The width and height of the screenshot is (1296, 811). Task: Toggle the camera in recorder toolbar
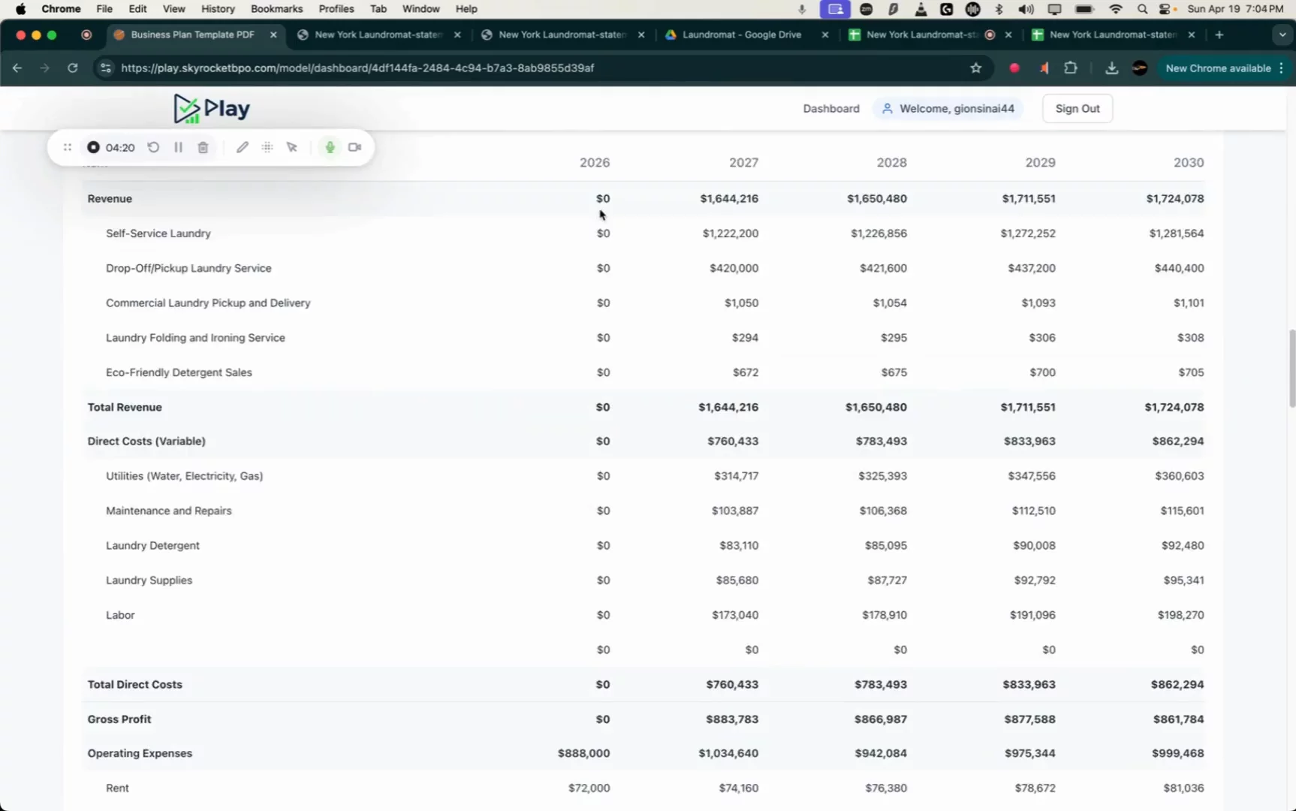355,147
